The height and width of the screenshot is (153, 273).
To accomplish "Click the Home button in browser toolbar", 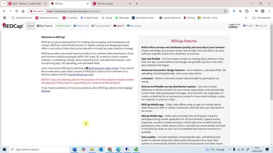I will (23, 11).
